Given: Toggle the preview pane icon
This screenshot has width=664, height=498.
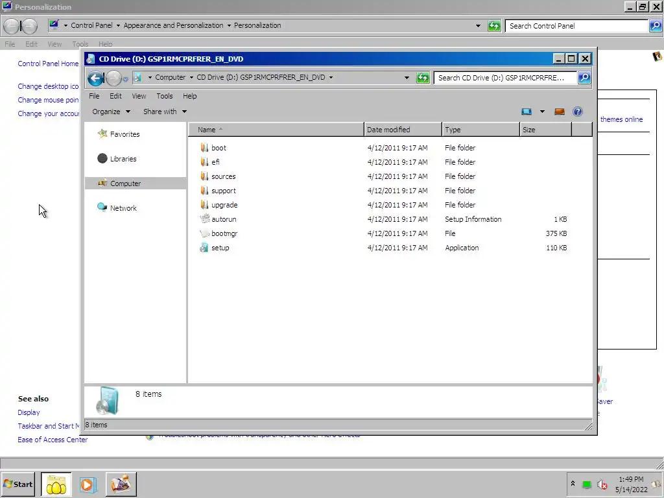Looking at the screenshot, I should click(560, 112).
